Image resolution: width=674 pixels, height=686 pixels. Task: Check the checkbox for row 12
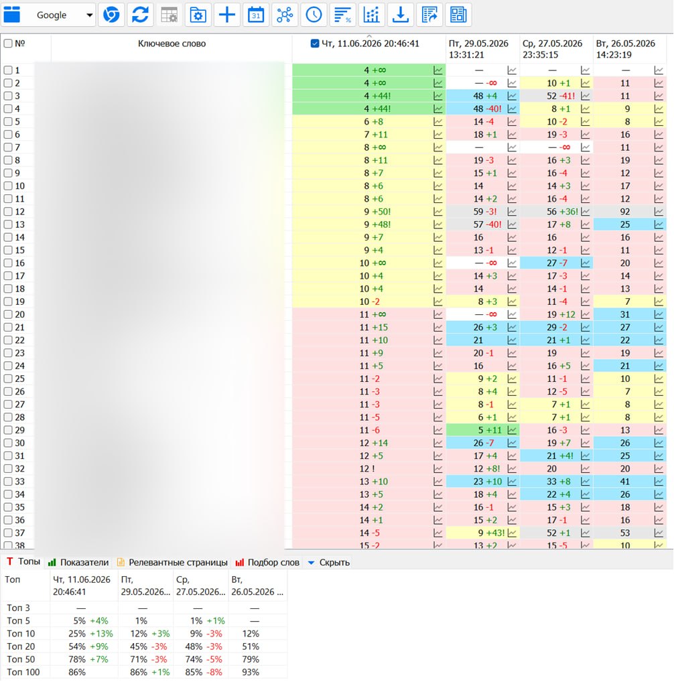(8, 212)
